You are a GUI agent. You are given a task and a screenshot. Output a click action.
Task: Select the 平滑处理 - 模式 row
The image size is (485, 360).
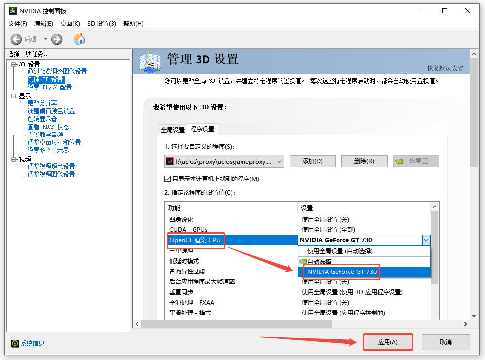click(x=297, y=313)
